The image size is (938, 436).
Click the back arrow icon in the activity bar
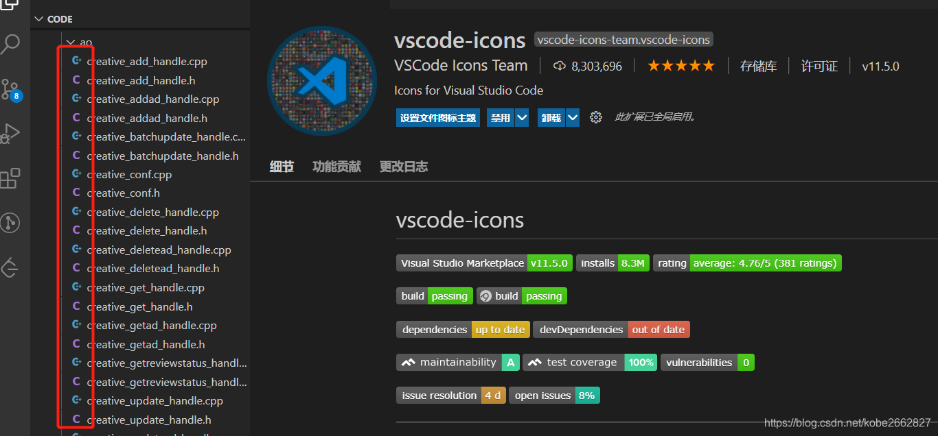pyautogui.click(x=10, y=267)
